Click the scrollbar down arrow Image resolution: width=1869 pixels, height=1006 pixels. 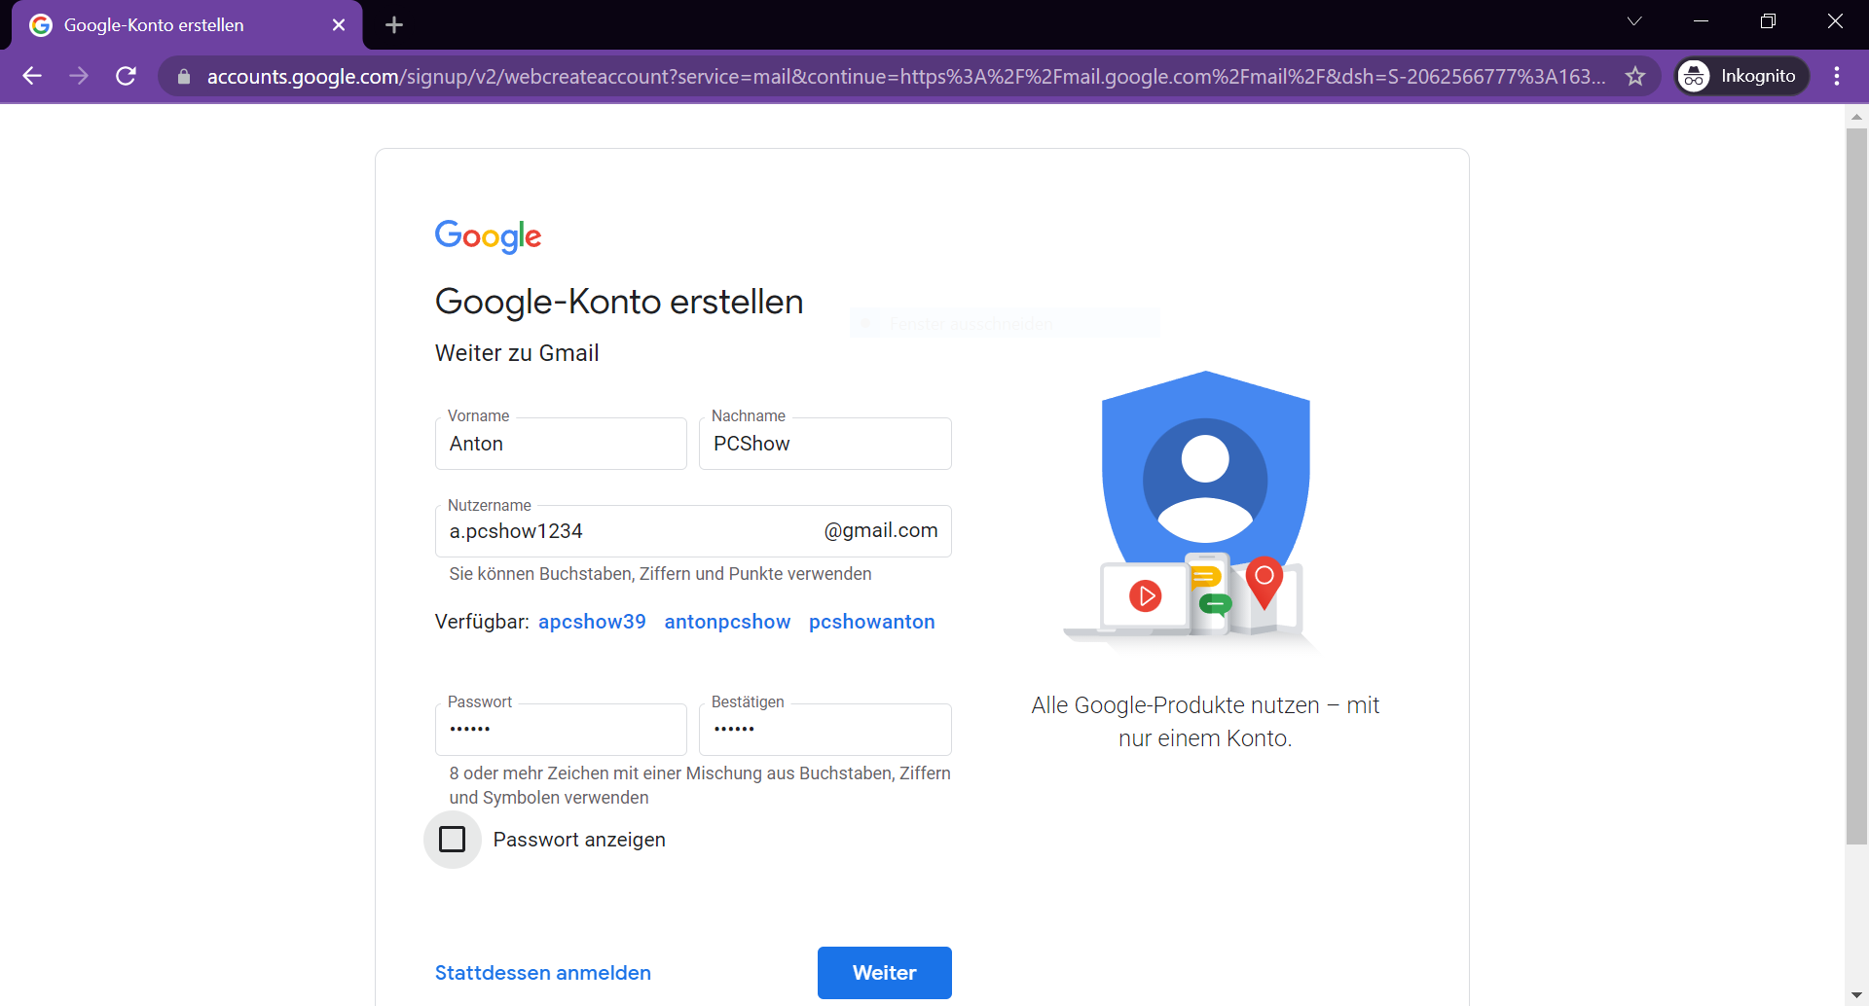coord(1857,994)
